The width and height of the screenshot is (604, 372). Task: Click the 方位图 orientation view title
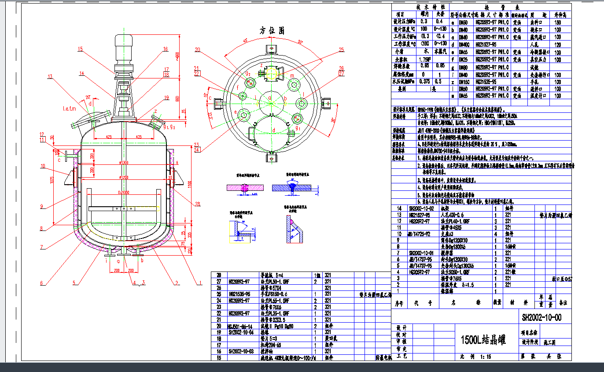272,31
